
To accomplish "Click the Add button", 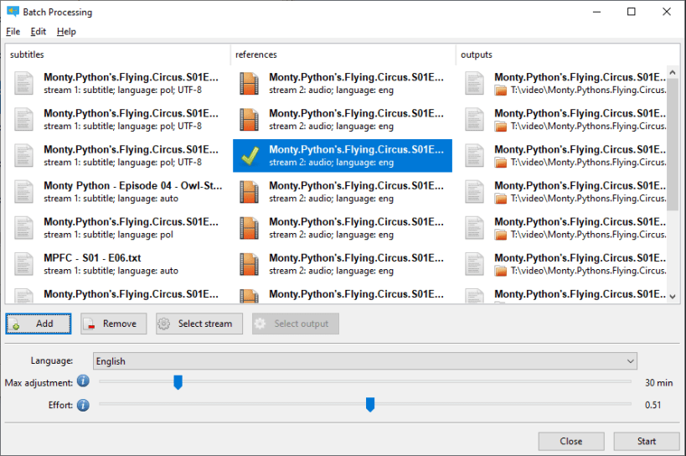I will click(x=38, y=324).
